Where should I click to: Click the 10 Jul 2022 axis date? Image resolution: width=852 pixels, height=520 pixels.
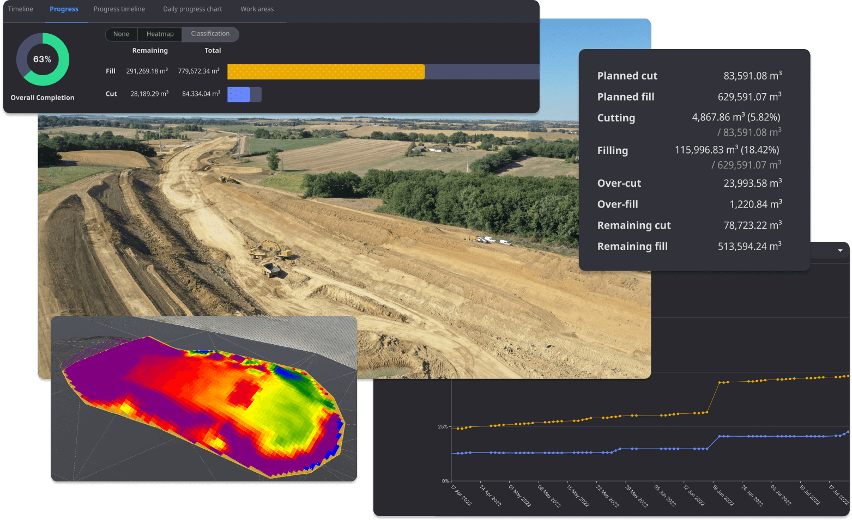(x=810, y=495)
